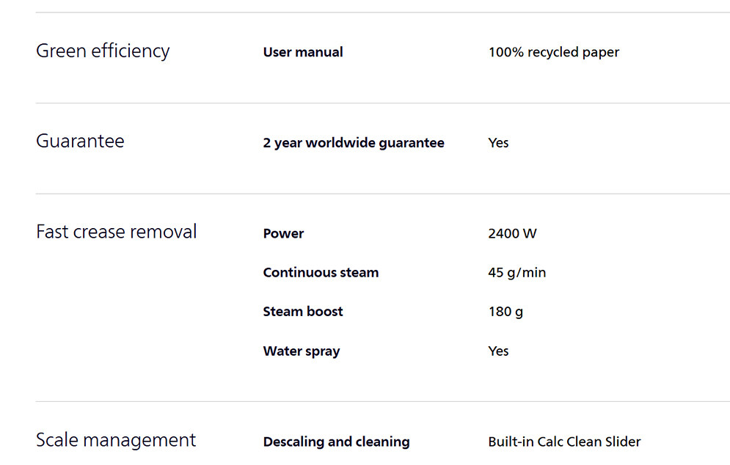Click the Water spray label
Viewport: 730px width, 465px height.
[x=302, y=351]
